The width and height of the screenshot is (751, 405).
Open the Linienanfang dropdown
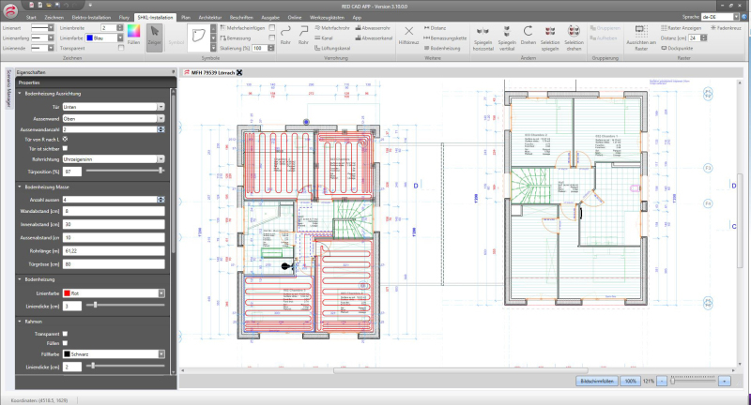(x=51, y=37)
